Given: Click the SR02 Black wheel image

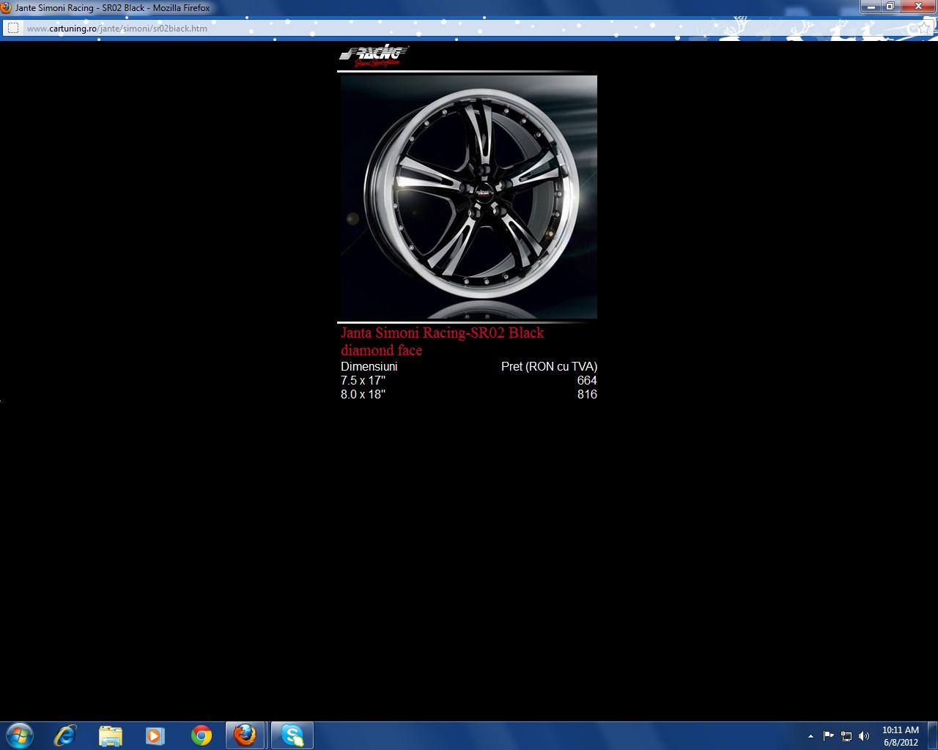Looking at the screenshot, I should click(x=468, y=197).
